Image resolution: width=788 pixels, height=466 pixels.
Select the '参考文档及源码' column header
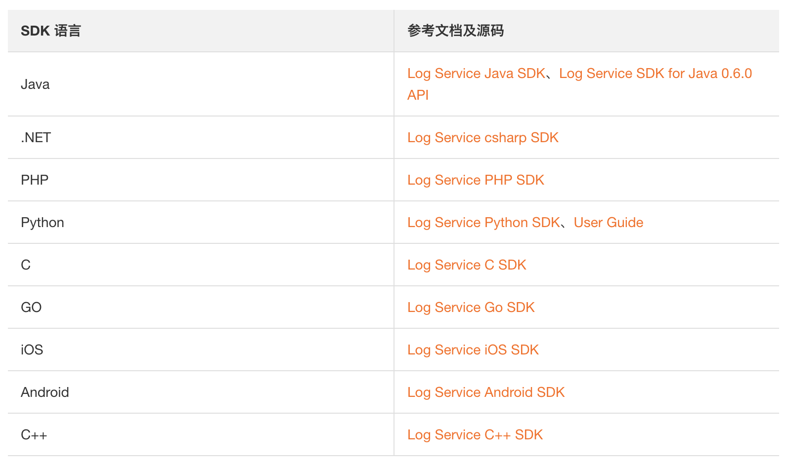(x=586, y=31)
